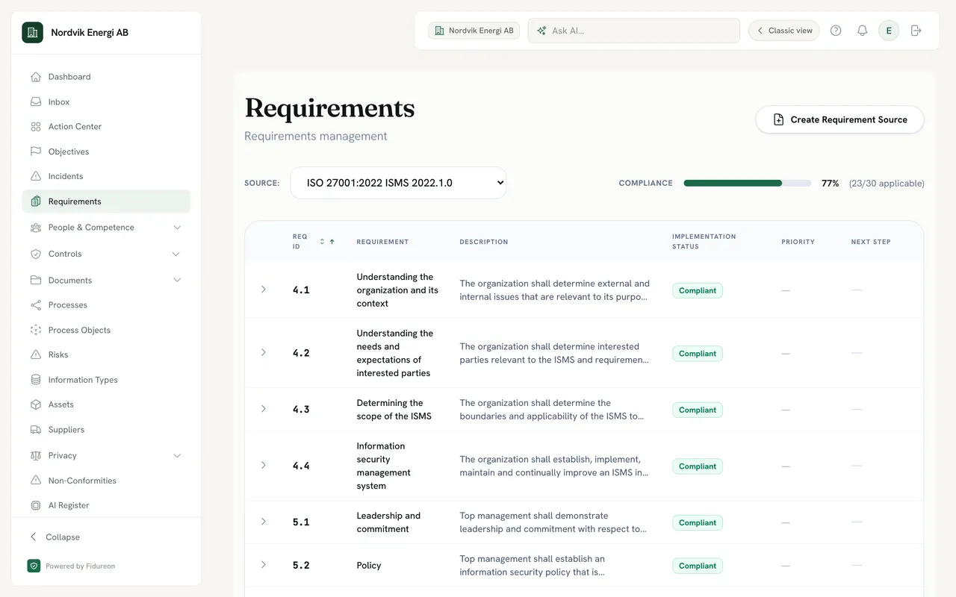Screen dimensions: 956x597
Task: Click the Dashboard home icon
Action: (x=35, y=77)
